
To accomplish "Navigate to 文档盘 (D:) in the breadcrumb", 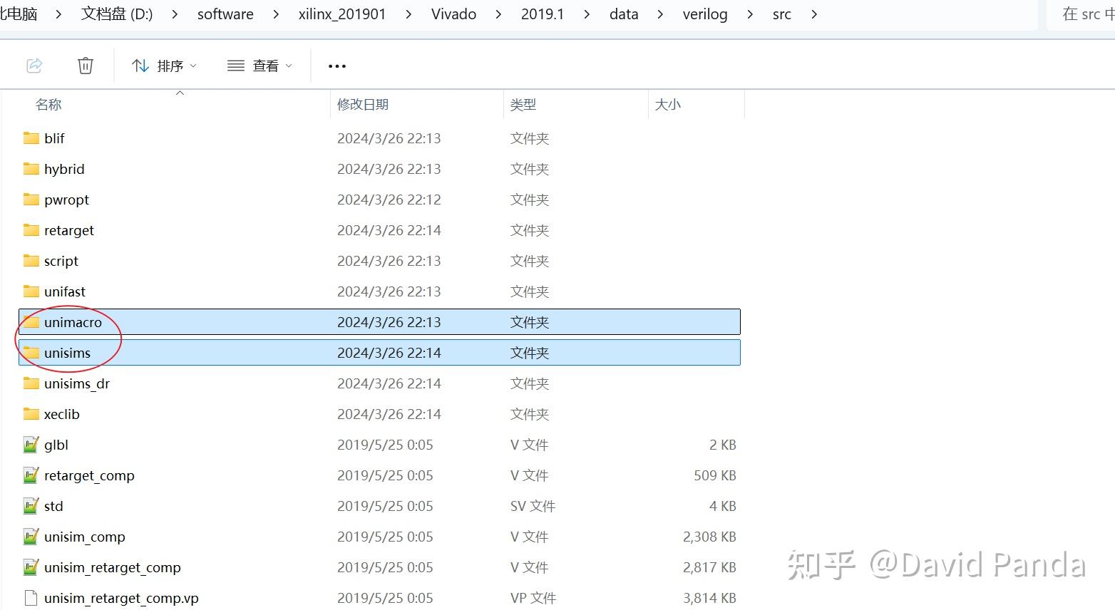I will coord(116,14).
